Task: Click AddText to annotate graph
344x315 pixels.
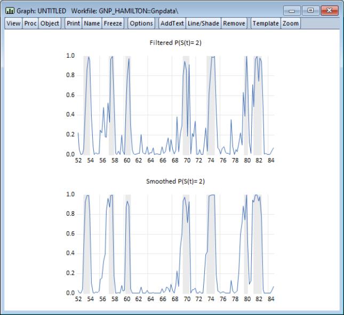Action: click(172, 23)
